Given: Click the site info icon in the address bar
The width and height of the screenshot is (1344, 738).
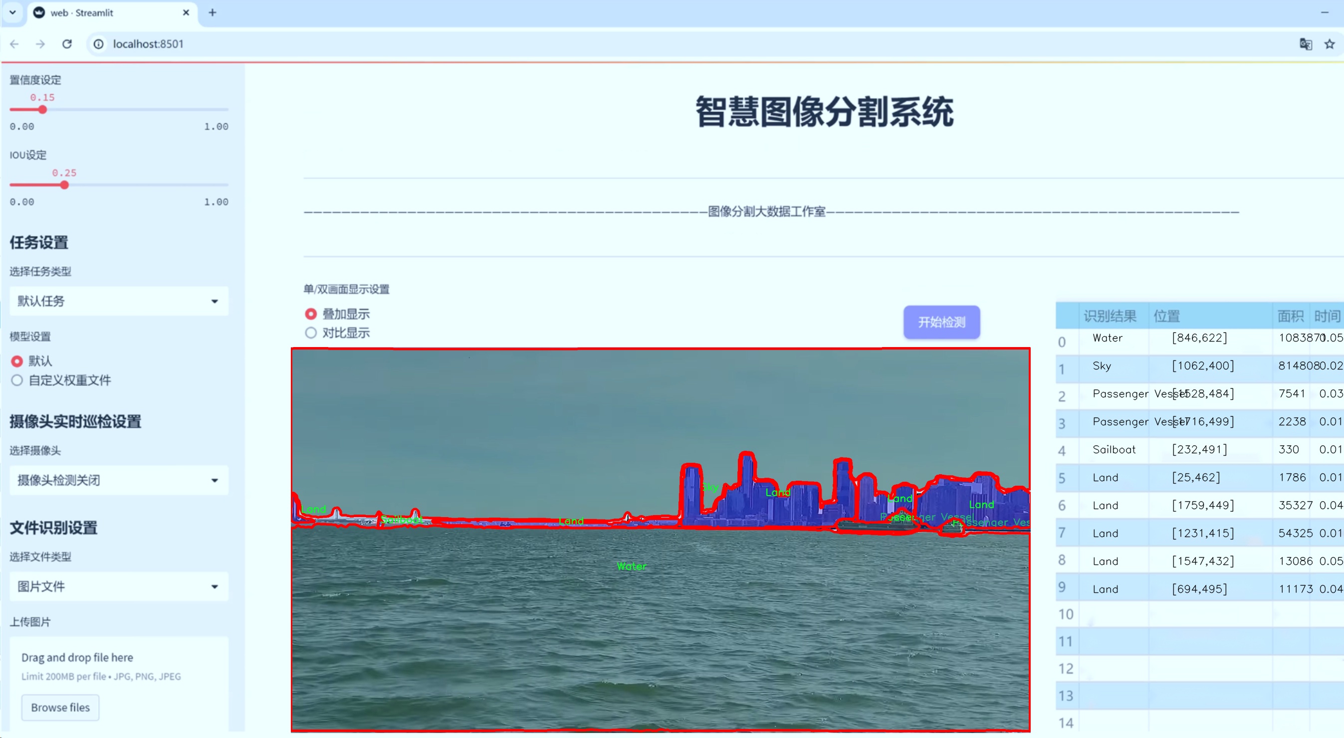Looking at the screenshot, I should click(98, 44).
